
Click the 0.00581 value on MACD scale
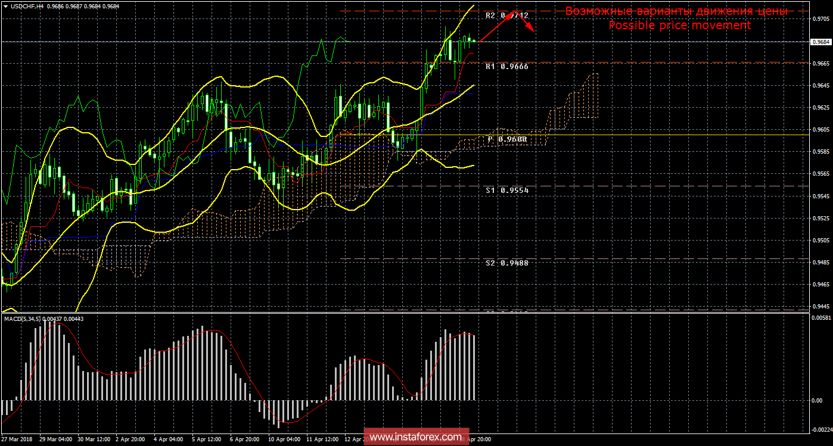(x=820, y=319)
